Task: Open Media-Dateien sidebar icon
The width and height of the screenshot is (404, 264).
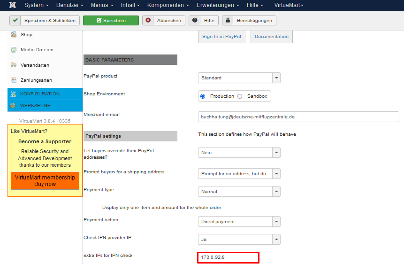Action: click(14, 50)
